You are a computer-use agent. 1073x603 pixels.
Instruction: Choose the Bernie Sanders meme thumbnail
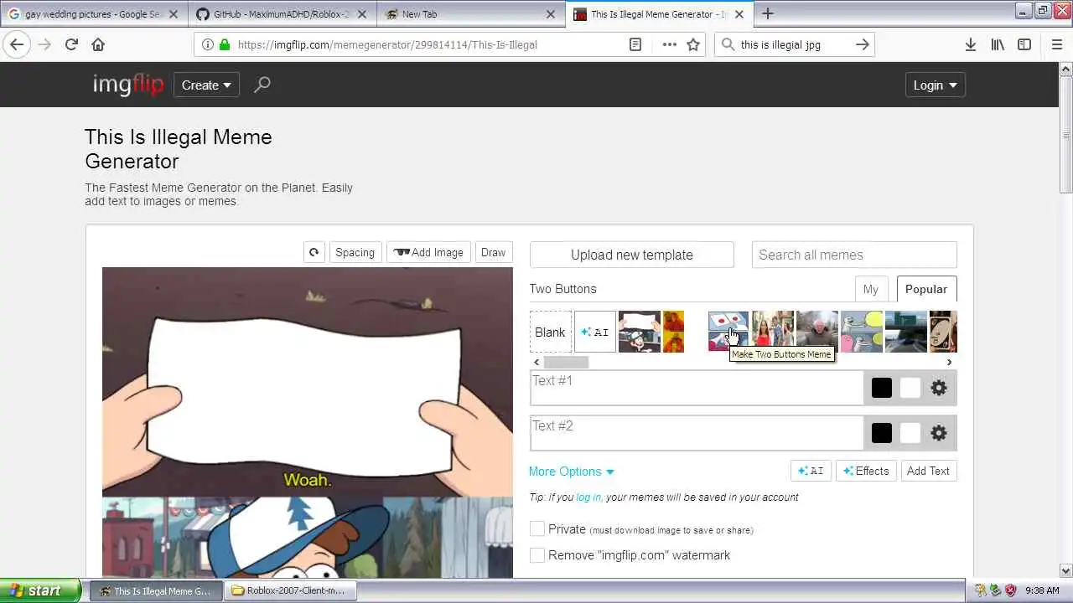(817, 332)
